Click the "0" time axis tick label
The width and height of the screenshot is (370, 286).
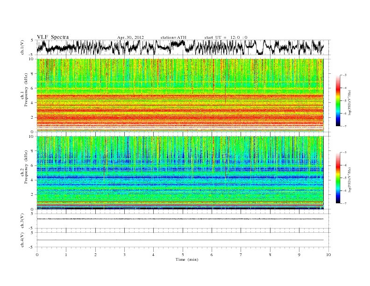point(37,255)
